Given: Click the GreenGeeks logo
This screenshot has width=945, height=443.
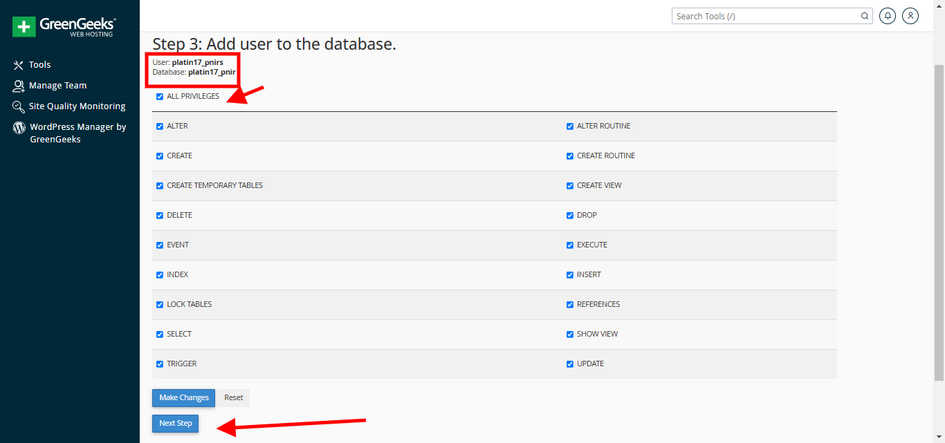Looking at the screenshot, I should [64, 27].
